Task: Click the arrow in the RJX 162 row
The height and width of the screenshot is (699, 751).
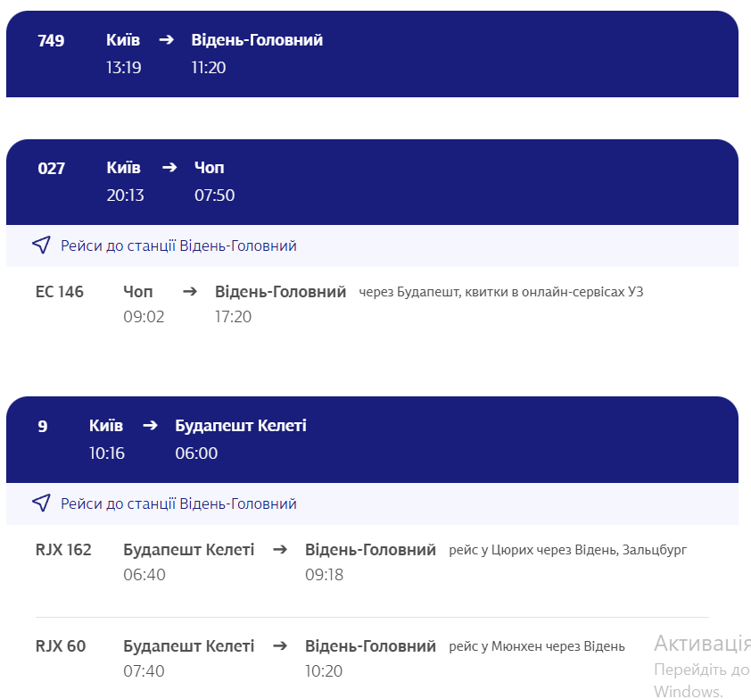Action: (x=280, y=549)
